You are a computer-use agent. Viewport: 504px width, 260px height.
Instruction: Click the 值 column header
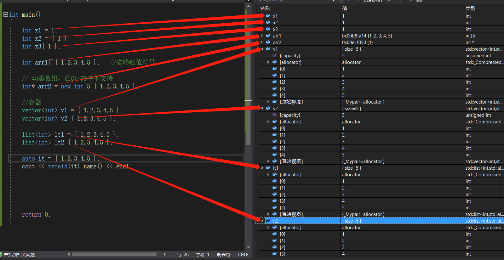pyautogui.click(x=345, y=8)
